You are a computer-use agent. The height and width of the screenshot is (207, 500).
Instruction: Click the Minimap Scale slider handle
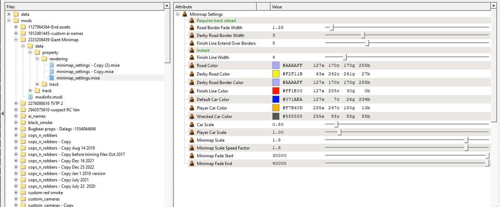click(x=466, y=140)
